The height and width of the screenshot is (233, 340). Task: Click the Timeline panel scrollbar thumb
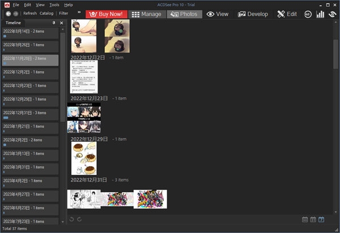click(x=63, y=77)
